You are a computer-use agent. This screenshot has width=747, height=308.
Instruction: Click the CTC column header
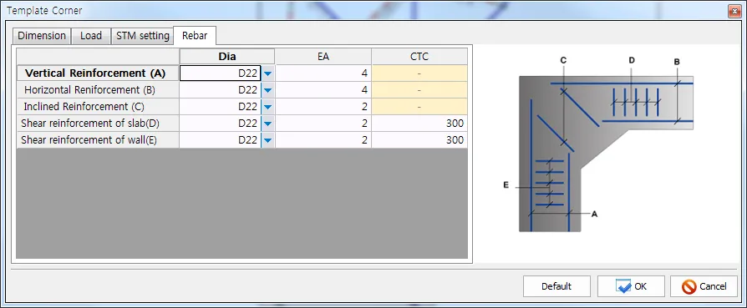click(x=419, y=57)
